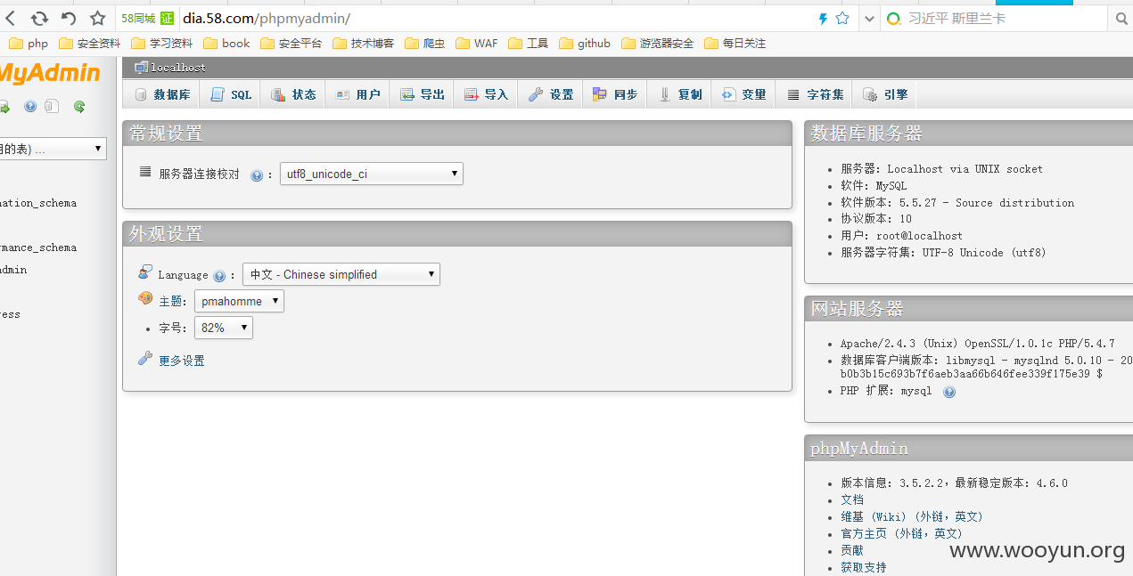Open the 技术博客 bookmark folder
Image resolution: width=1133 pixels, height=576 pixels.
tap(363, 43)
